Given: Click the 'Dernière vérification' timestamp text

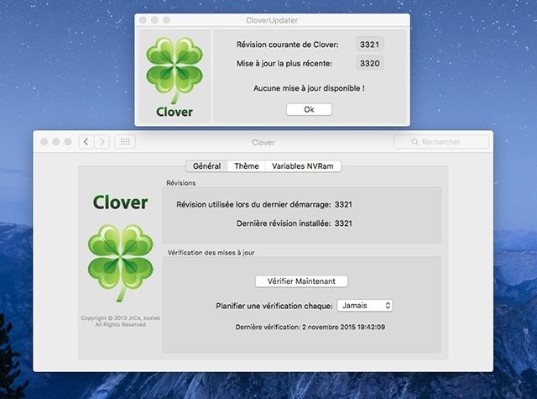Looking at the screenshot, I should pos(310,327).
